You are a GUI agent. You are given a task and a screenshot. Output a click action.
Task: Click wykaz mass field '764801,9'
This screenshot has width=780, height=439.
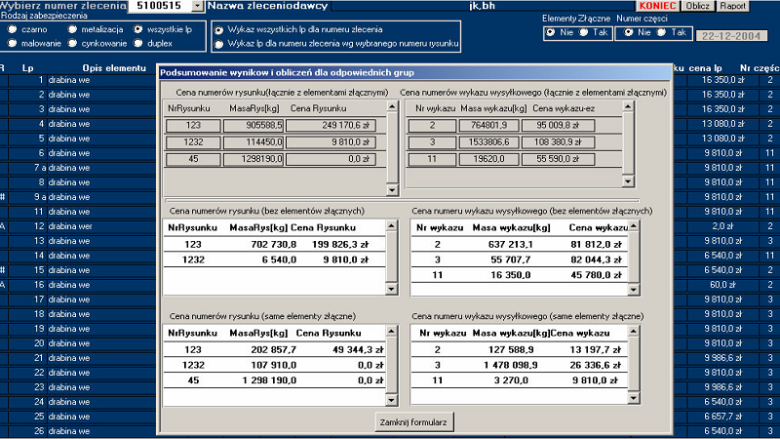[x=488, y=126]
